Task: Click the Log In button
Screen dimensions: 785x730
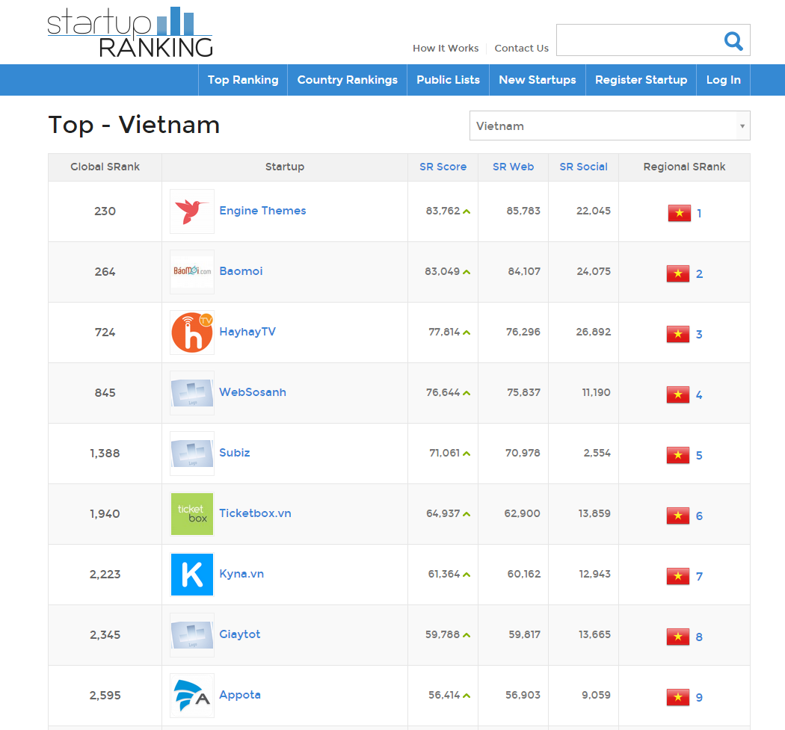Action: [723, 80]
